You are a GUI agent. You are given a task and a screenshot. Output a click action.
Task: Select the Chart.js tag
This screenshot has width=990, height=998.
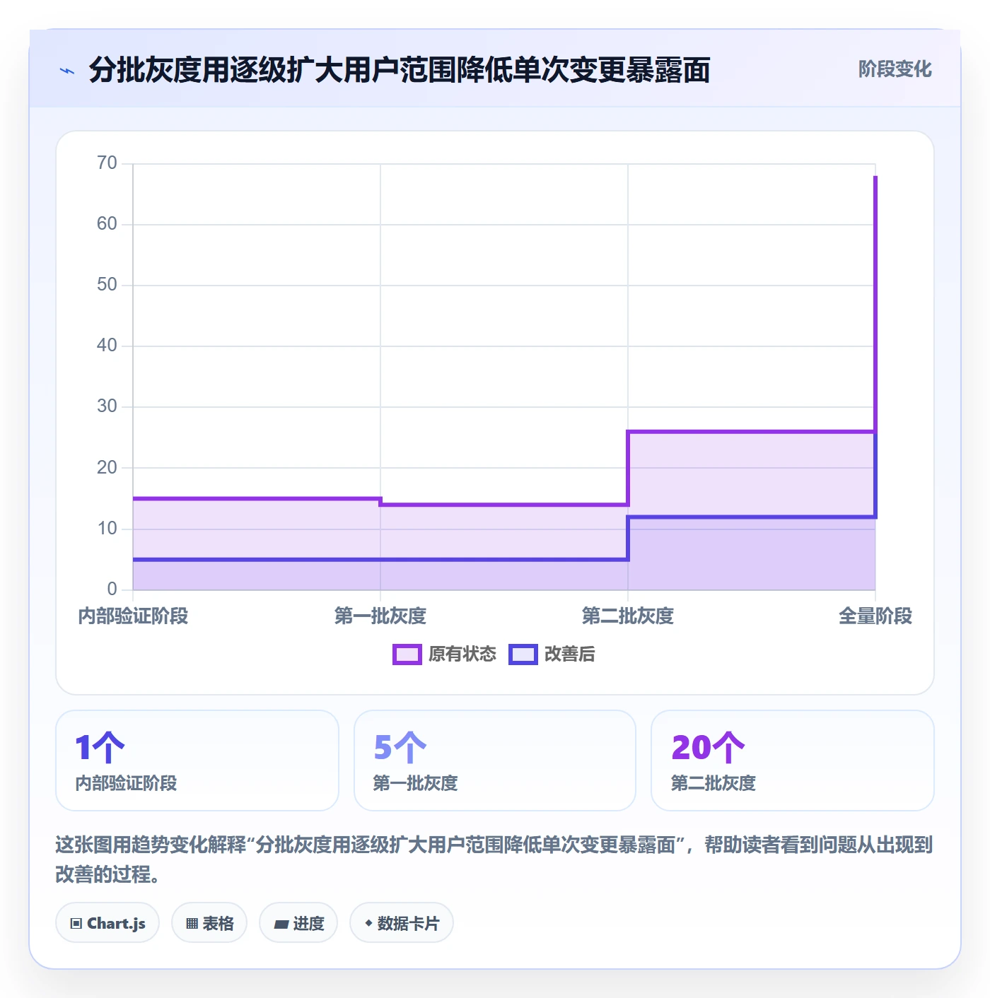pos(107,923)
